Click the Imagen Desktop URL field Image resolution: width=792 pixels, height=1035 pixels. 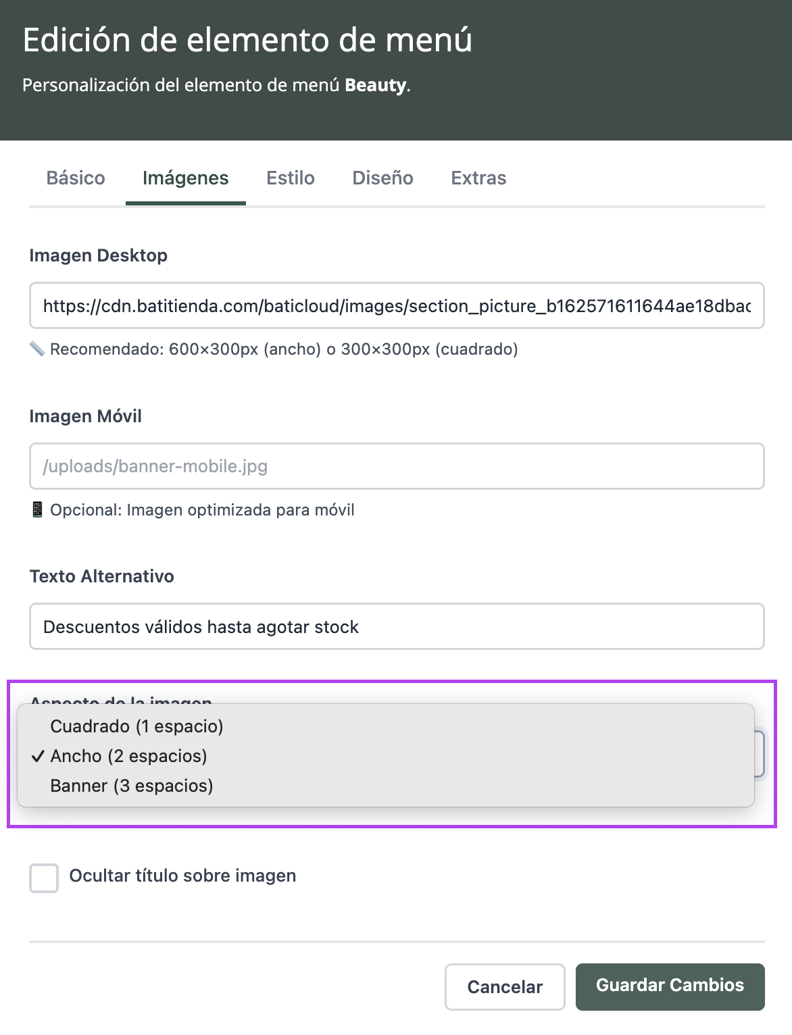(x=397, y=306)
